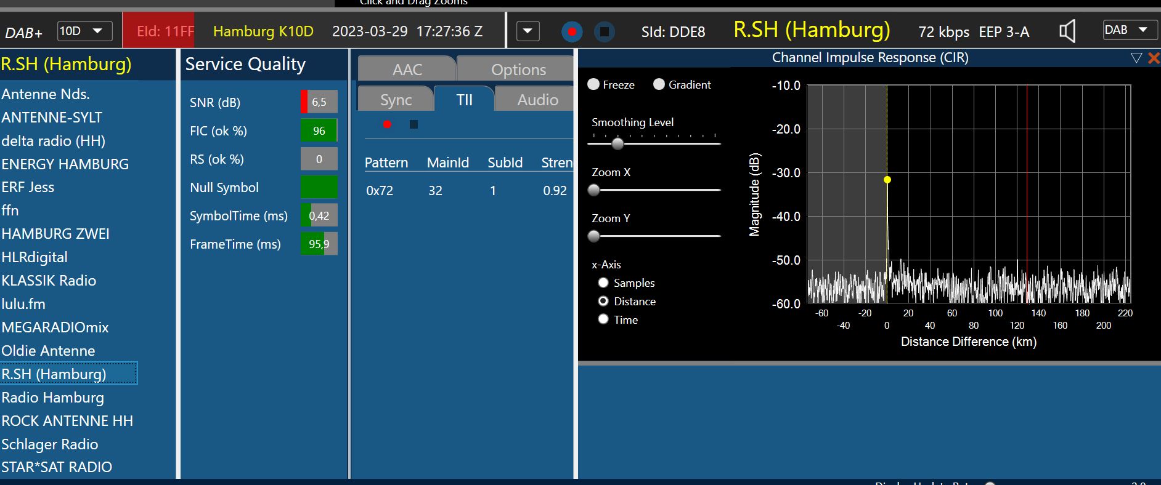Click the Smoothing Level slider handle

tap(617, 144)
